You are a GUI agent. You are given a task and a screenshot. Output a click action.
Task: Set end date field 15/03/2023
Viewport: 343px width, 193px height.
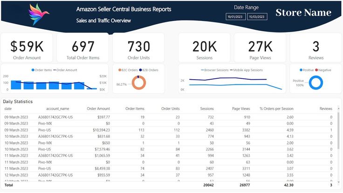[x=257, y=17]
